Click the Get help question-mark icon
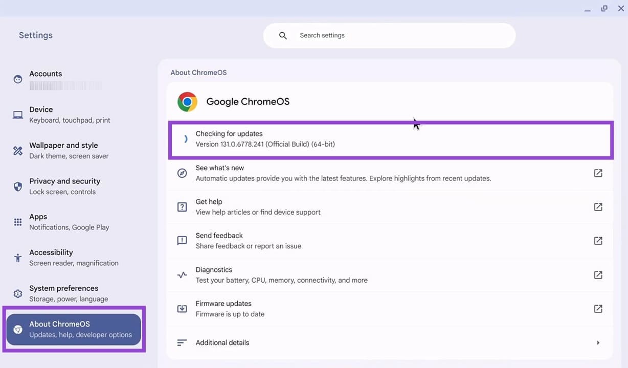628x368 pixels. click(182, 206)
